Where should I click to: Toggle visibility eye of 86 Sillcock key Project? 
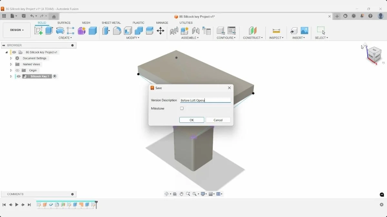tap(14, 52)
